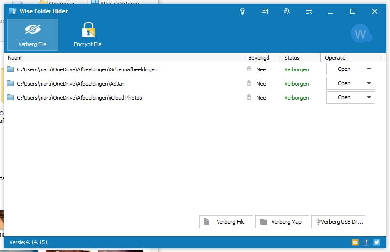The height and width of the screenshot is (252, 390).
Task: Click the W account avatar icon
Action: [x=361, y=34]
